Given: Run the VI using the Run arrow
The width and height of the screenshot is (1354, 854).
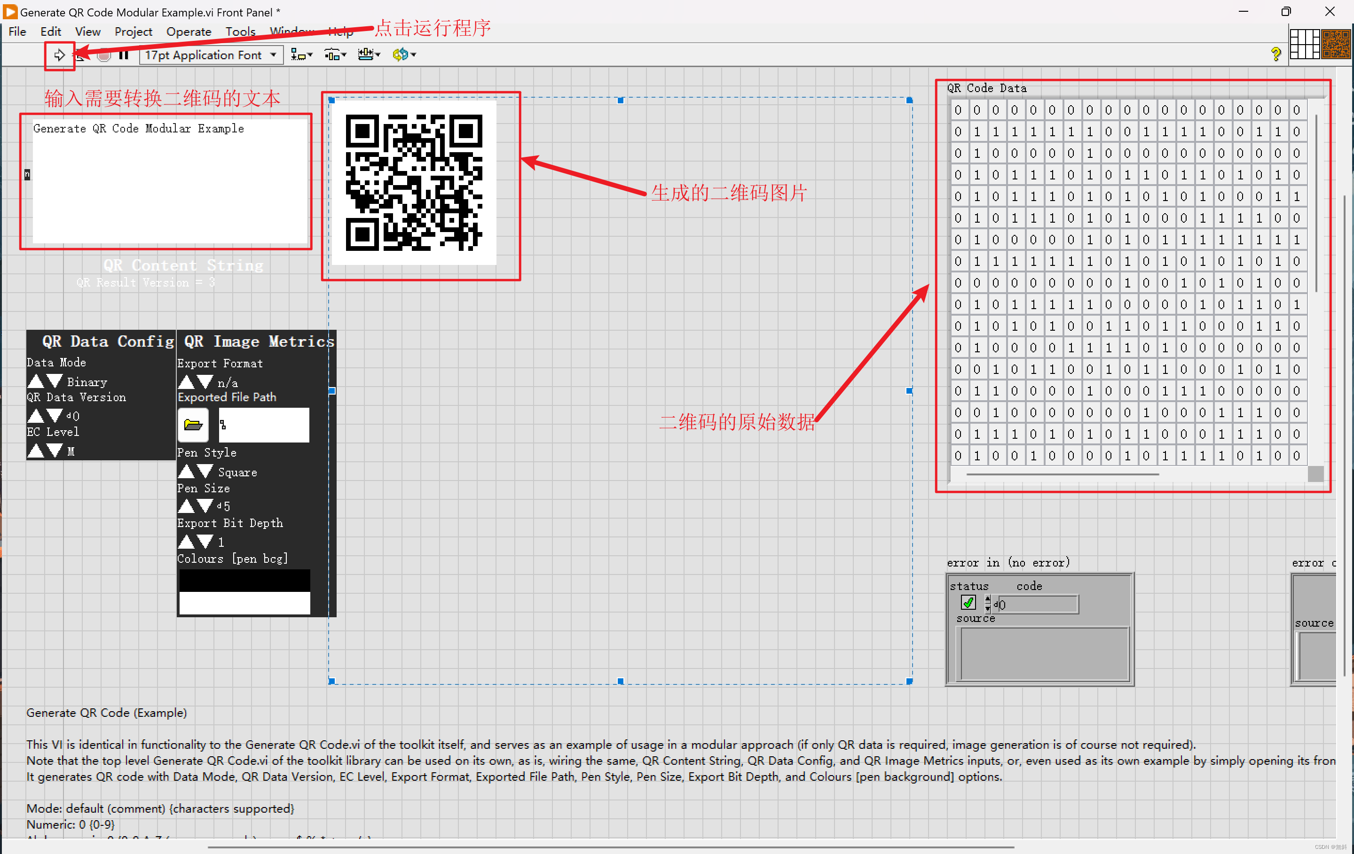Looking at the screenshot, I should point(59,54).
